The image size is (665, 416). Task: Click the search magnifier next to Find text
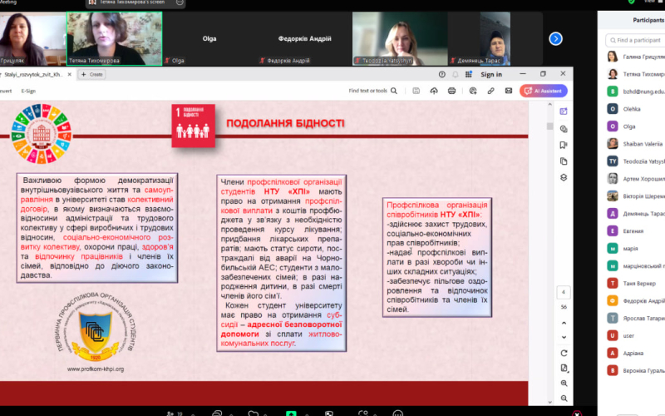394,91
